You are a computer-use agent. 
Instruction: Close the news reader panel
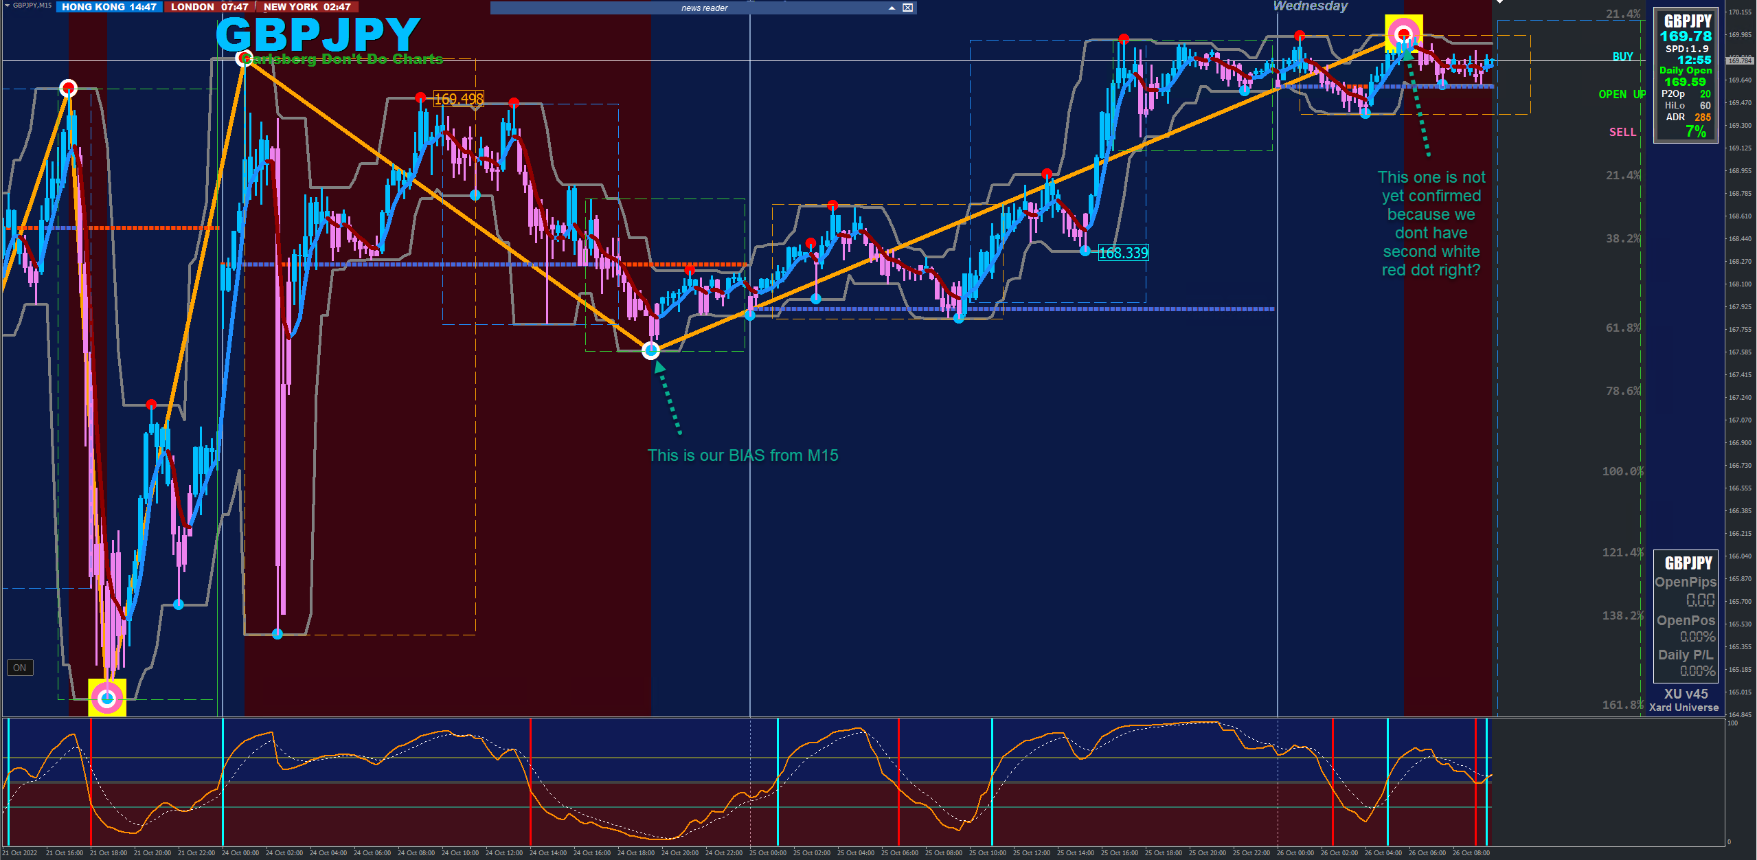[x=907, y=8]
